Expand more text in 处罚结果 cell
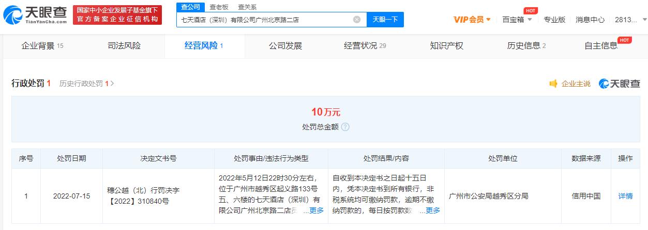Screen dimensions: 648x230 432,210
